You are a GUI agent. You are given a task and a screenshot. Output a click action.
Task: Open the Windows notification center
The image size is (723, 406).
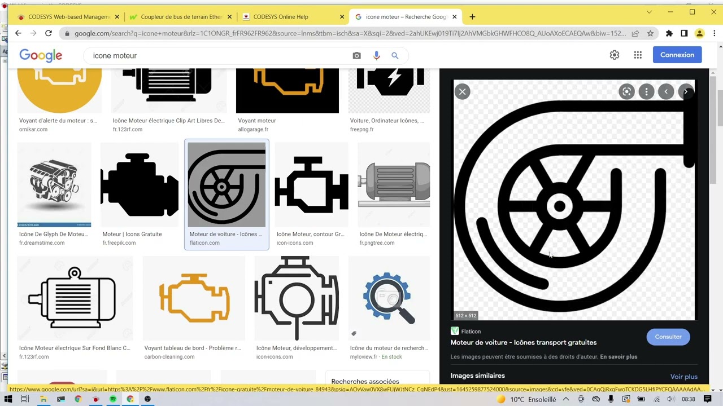click(x=707, y=399)
